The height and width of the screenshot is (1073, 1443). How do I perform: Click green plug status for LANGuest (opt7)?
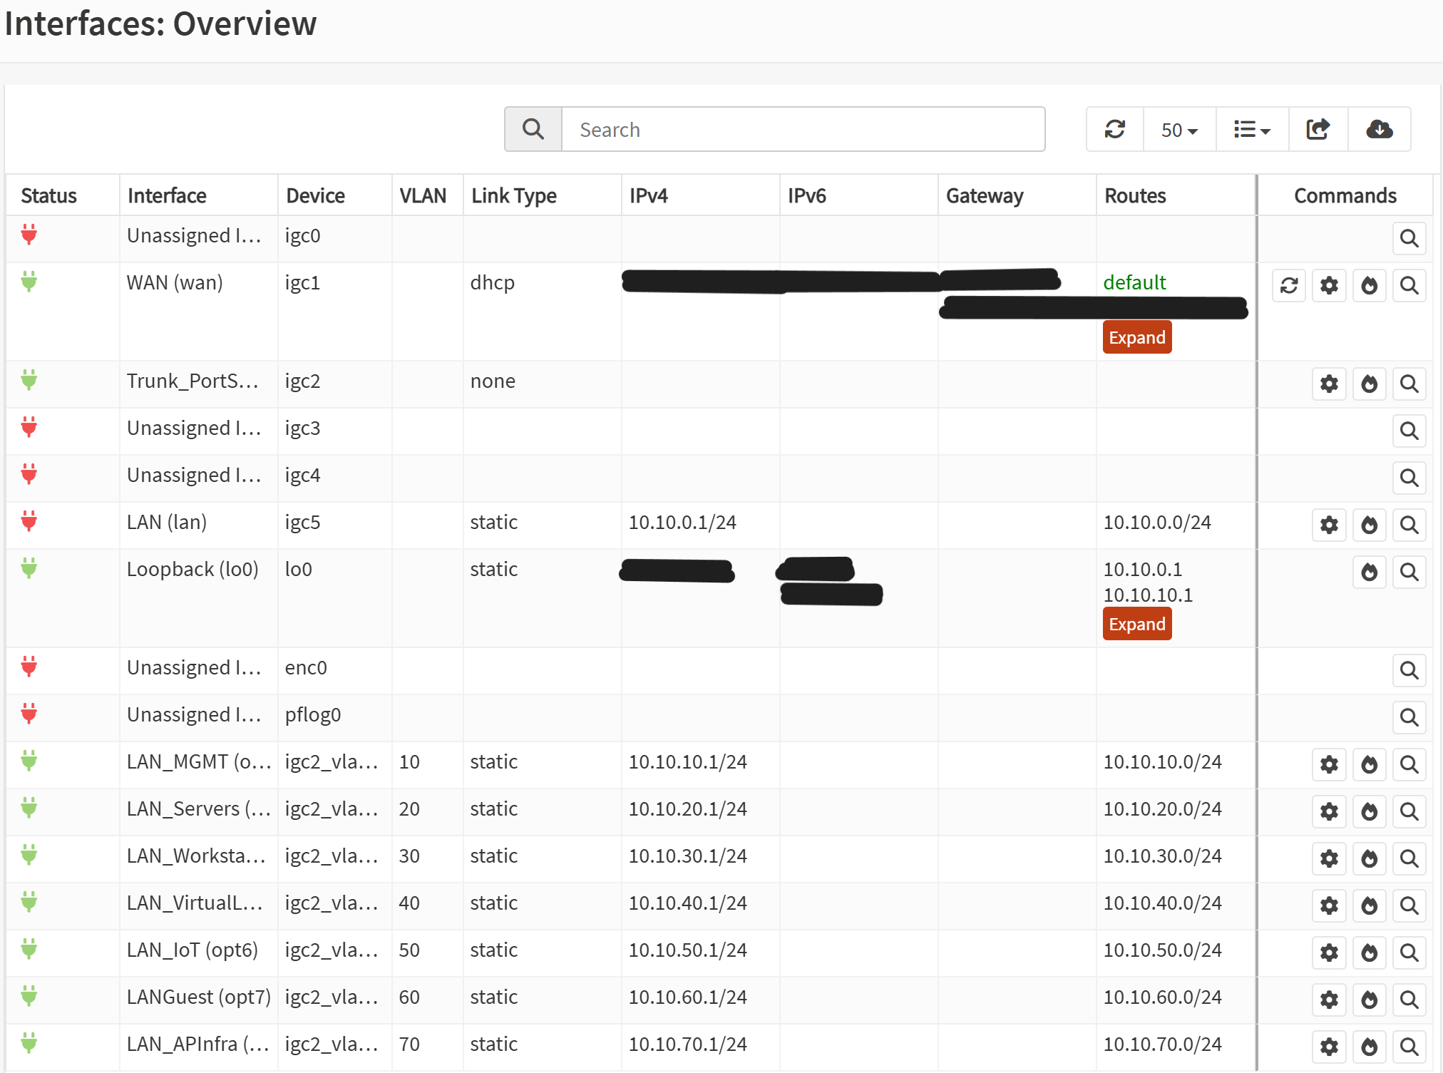point(29,996)
